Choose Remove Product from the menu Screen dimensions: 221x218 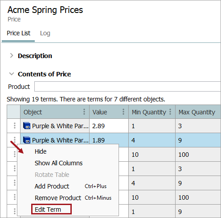click(x=58, y=198)
